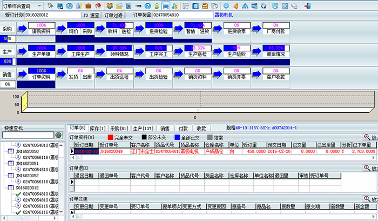Click the brown briefcase toolbar icon

click(89, 6)
